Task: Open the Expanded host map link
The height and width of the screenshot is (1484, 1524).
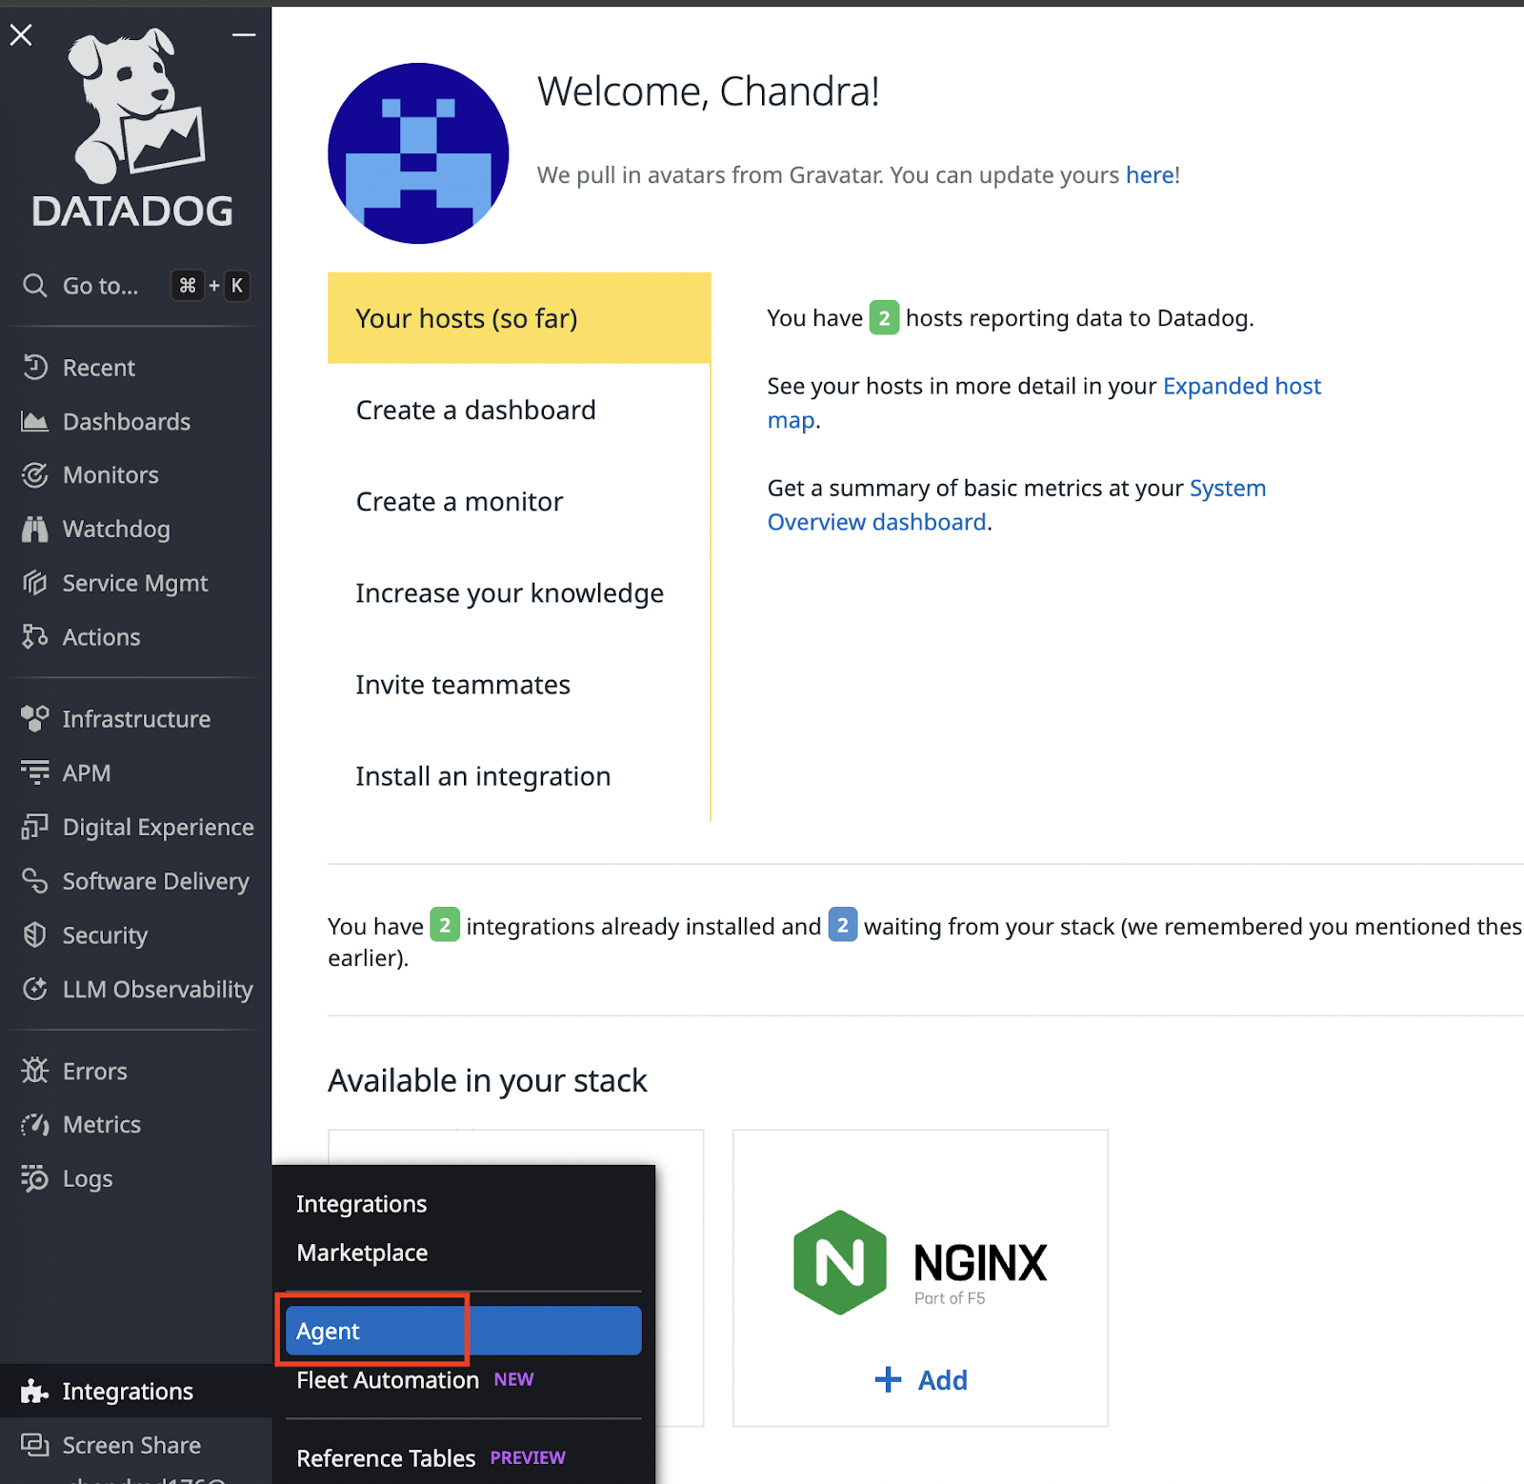Action: click(x=1242, y=386)
